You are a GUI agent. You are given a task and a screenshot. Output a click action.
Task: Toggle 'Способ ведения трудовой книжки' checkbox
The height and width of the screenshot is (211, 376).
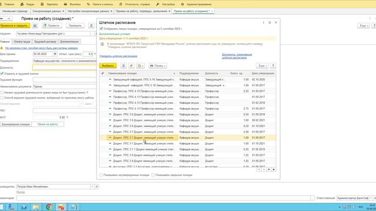pyautogui.click(x=2, y=98)
